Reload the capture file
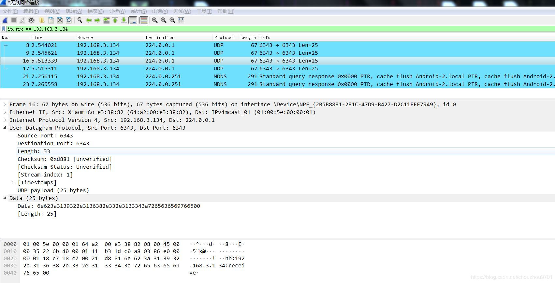555x283 pixels. (x=68, y=20)
